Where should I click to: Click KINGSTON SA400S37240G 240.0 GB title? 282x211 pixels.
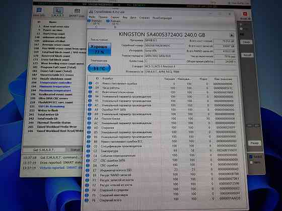(x=162, y=35)
